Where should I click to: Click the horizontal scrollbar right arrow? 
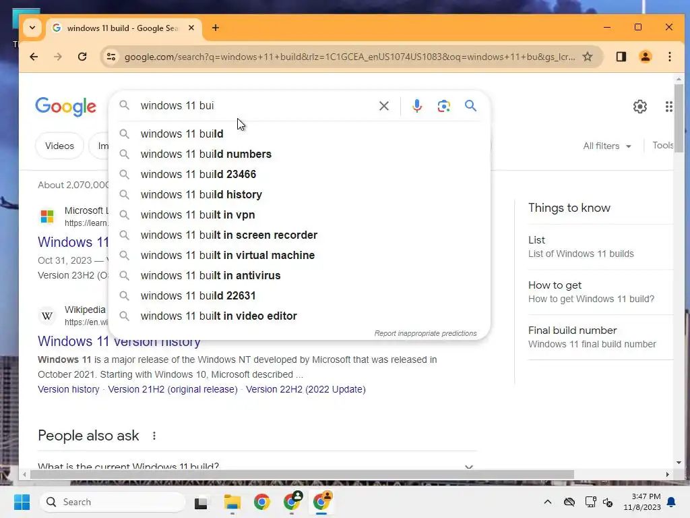click(668, 474)
